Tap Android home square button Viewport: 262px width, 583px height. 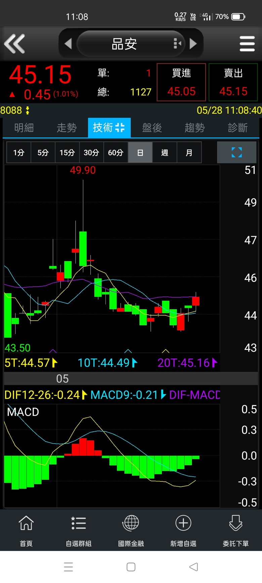[131, 567]
